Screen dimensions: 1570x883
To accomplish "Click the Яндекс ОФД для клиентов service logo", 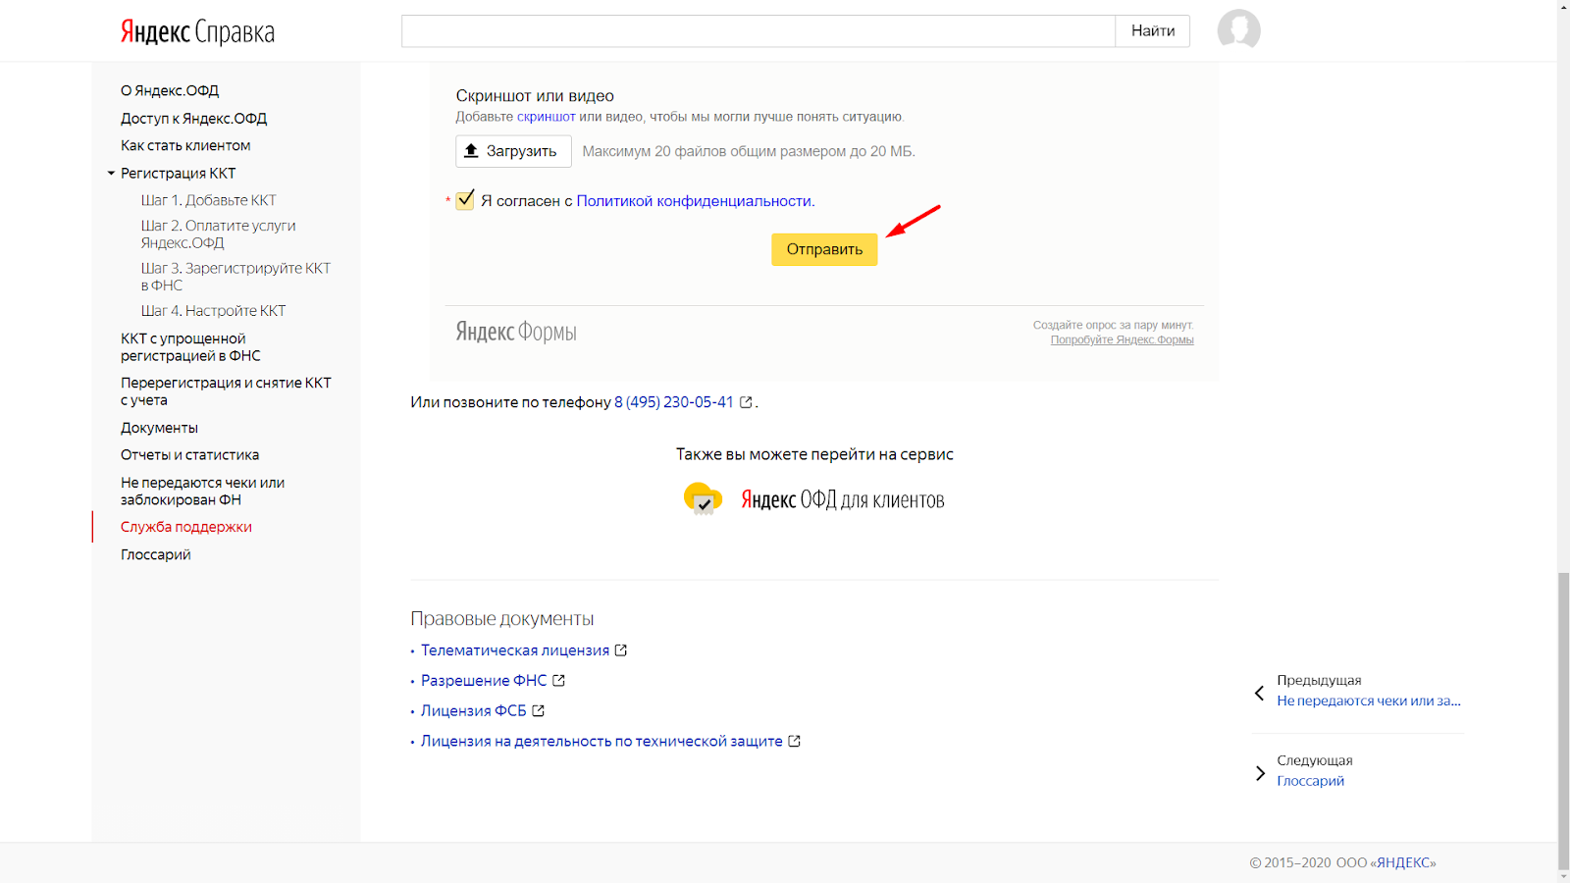I will pyautogui.click(x=814, y=499).
